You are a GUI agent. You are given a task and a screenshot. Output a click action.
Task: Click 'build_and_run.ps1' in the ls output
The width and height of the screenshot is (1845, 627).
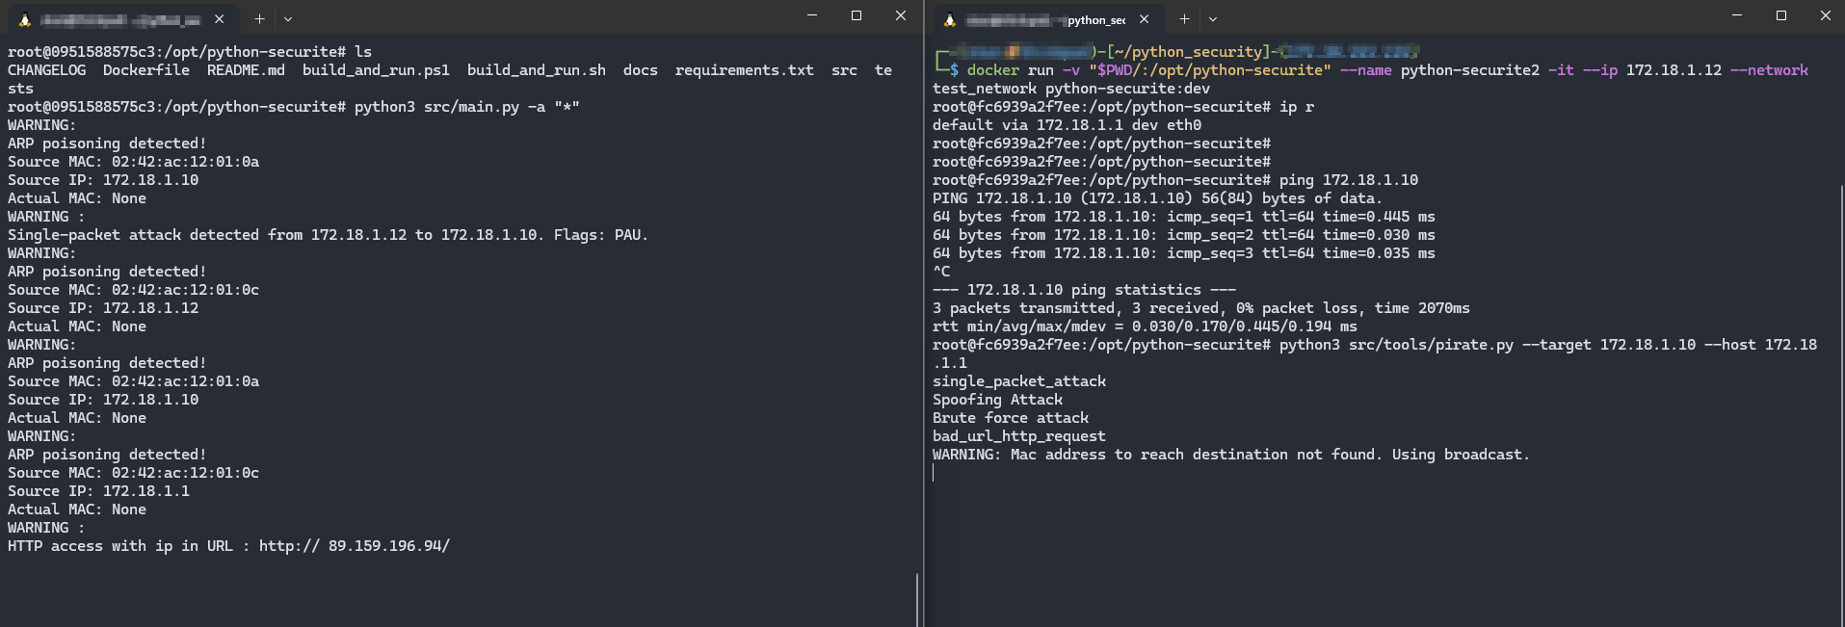[x=376, y=70]
